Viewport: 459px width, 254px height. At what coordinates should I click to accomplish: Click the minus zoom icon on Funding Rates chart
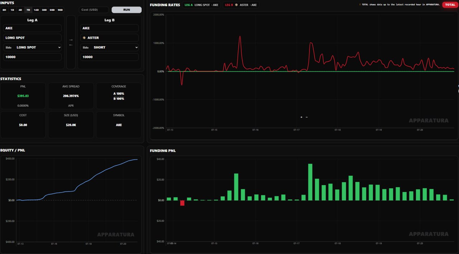[307, 117]
